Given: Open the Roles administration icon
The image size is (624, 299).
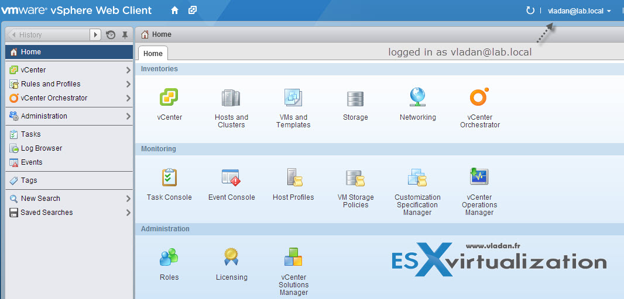Looking at the screenshot, I should [x=169, y=258].
